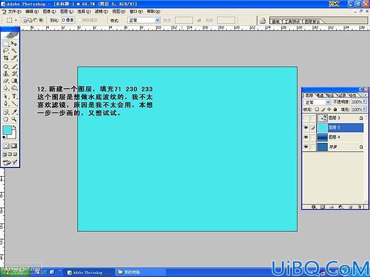This screenshot has width=370, height=277.
Task: Select the Hand tool
Action: click(x=6, y=119)
